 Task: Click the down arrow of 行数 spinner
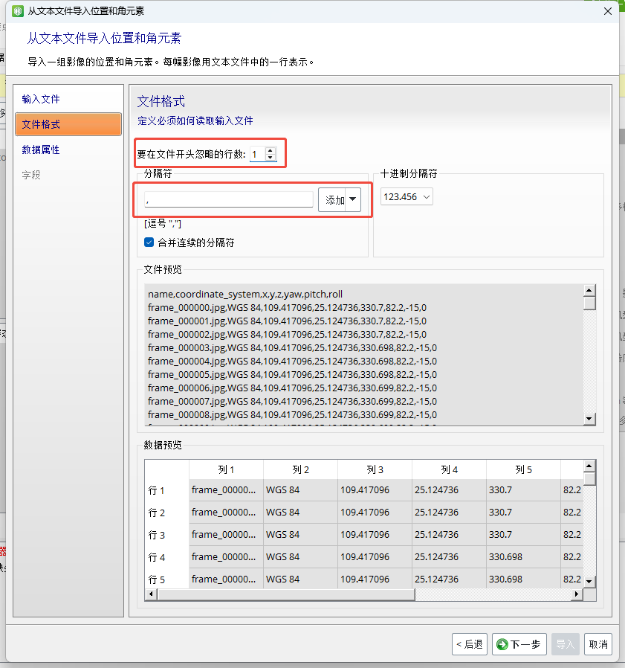tap(270, 158)
